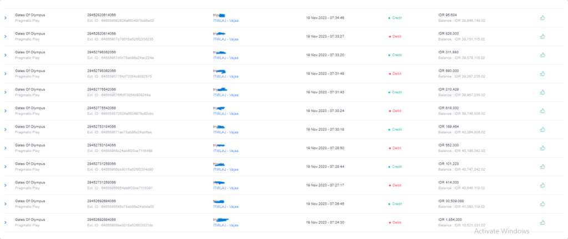
Task: Click thumbs-up icon for IDR 552,000 debit
Action: click(x=542, y=148)
